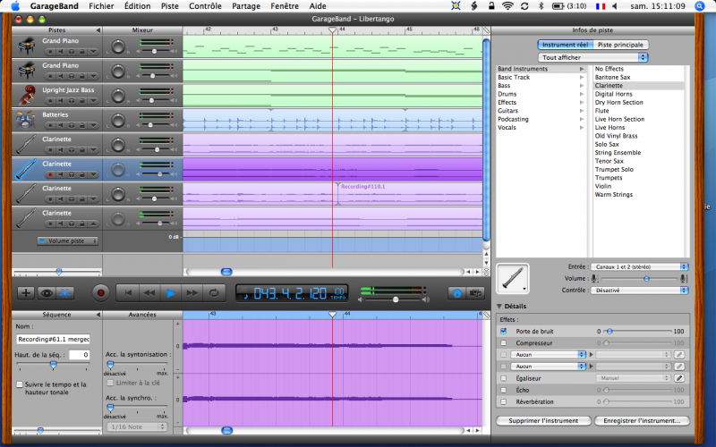Image resolution: width=716 pixels, height=447 pixels.
Task: Click the main timeline horizontal scrollbar thumb
Action: [226, 272]
